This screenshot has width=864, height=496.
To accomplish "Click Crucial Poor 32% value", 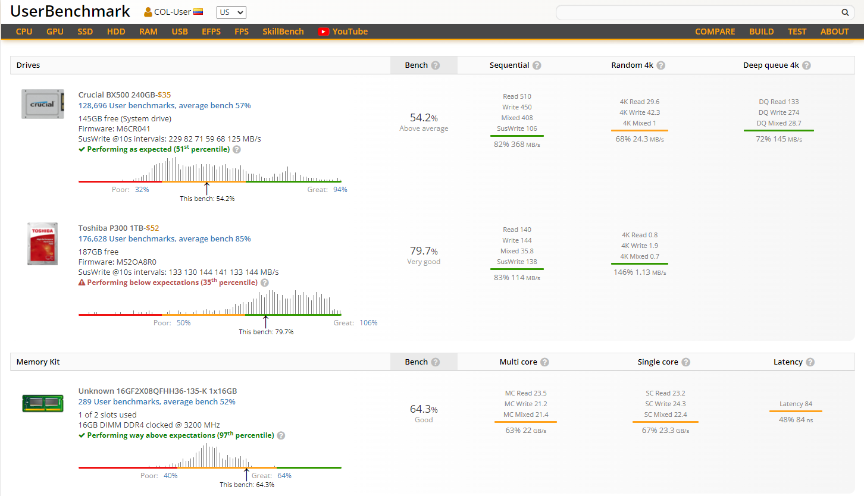I will coord(142,190).
